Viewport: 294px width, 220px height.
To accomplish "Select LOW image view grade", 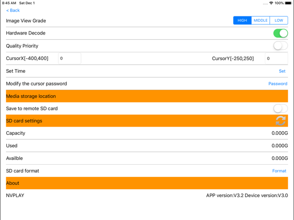I will [x=279, y=20].
